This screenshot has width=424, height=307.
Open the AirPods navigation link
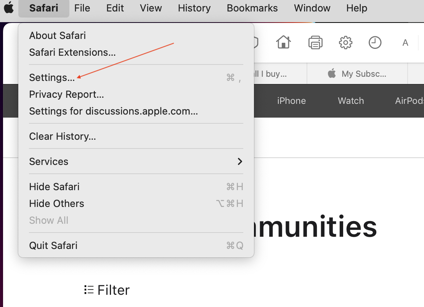click(x=410, y=101)
